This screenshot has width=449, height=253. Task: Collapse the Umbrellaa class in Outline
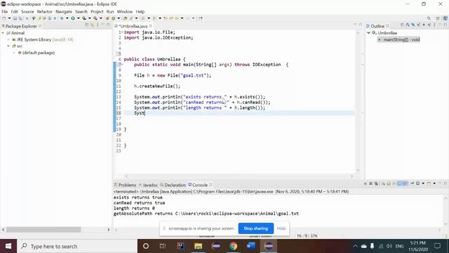click(369, 33)
